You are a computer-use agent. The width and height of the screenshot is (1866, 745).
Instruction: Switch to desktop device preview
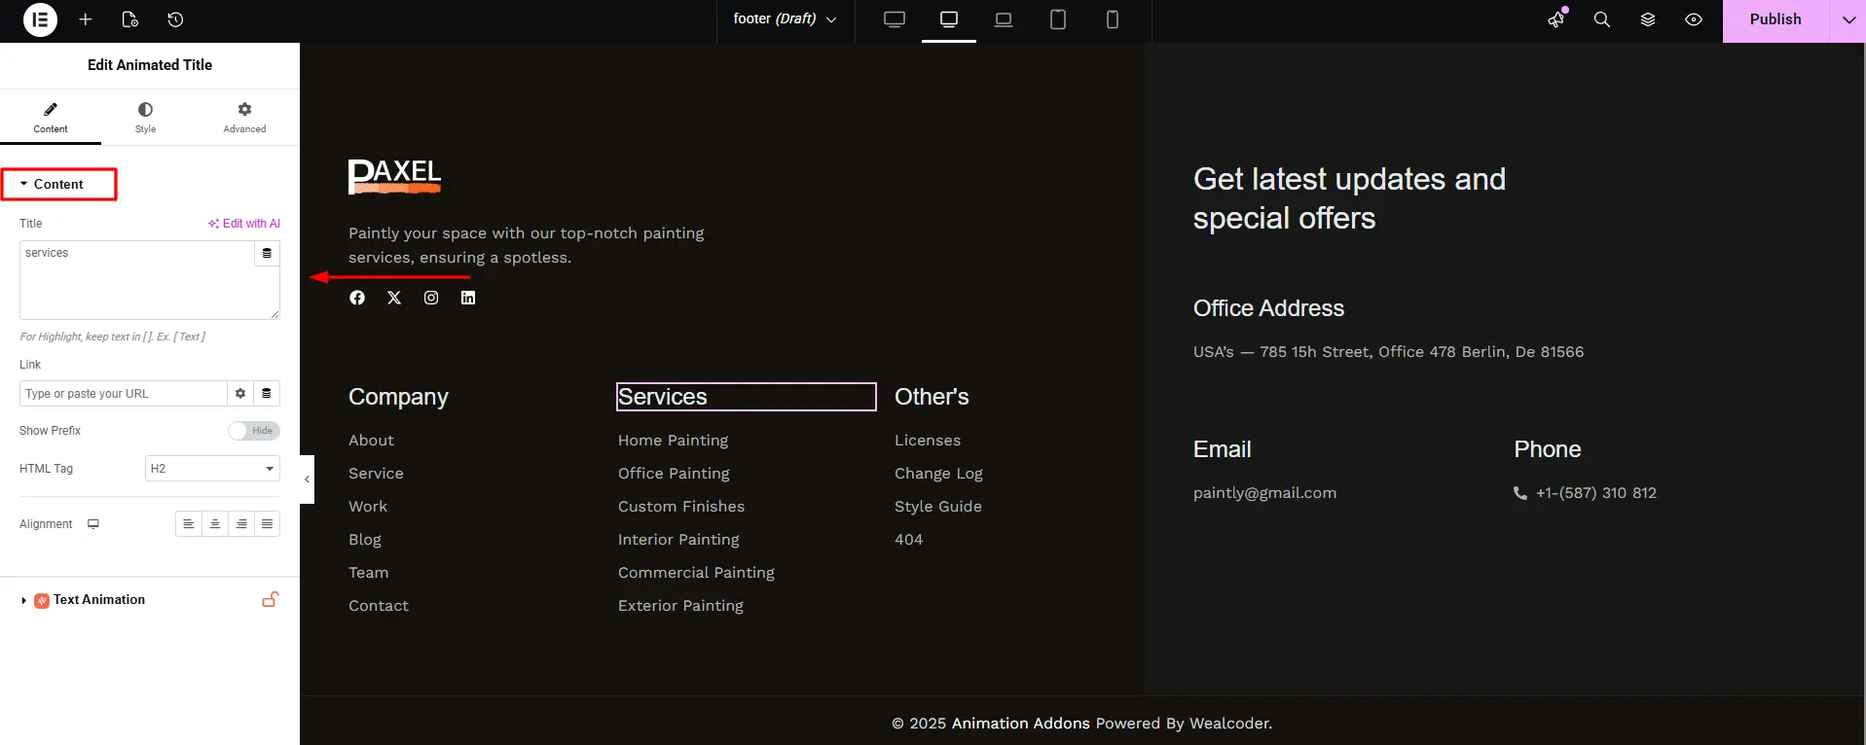tap(895, 19)
